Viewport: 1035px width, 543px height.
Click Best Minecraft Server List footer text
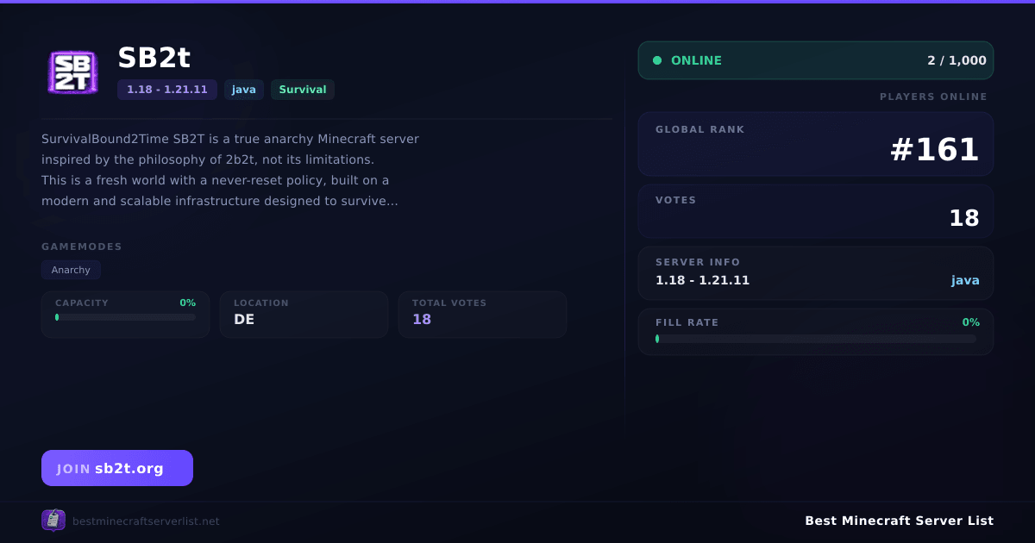pyautogui.click(x=899, y=521)
